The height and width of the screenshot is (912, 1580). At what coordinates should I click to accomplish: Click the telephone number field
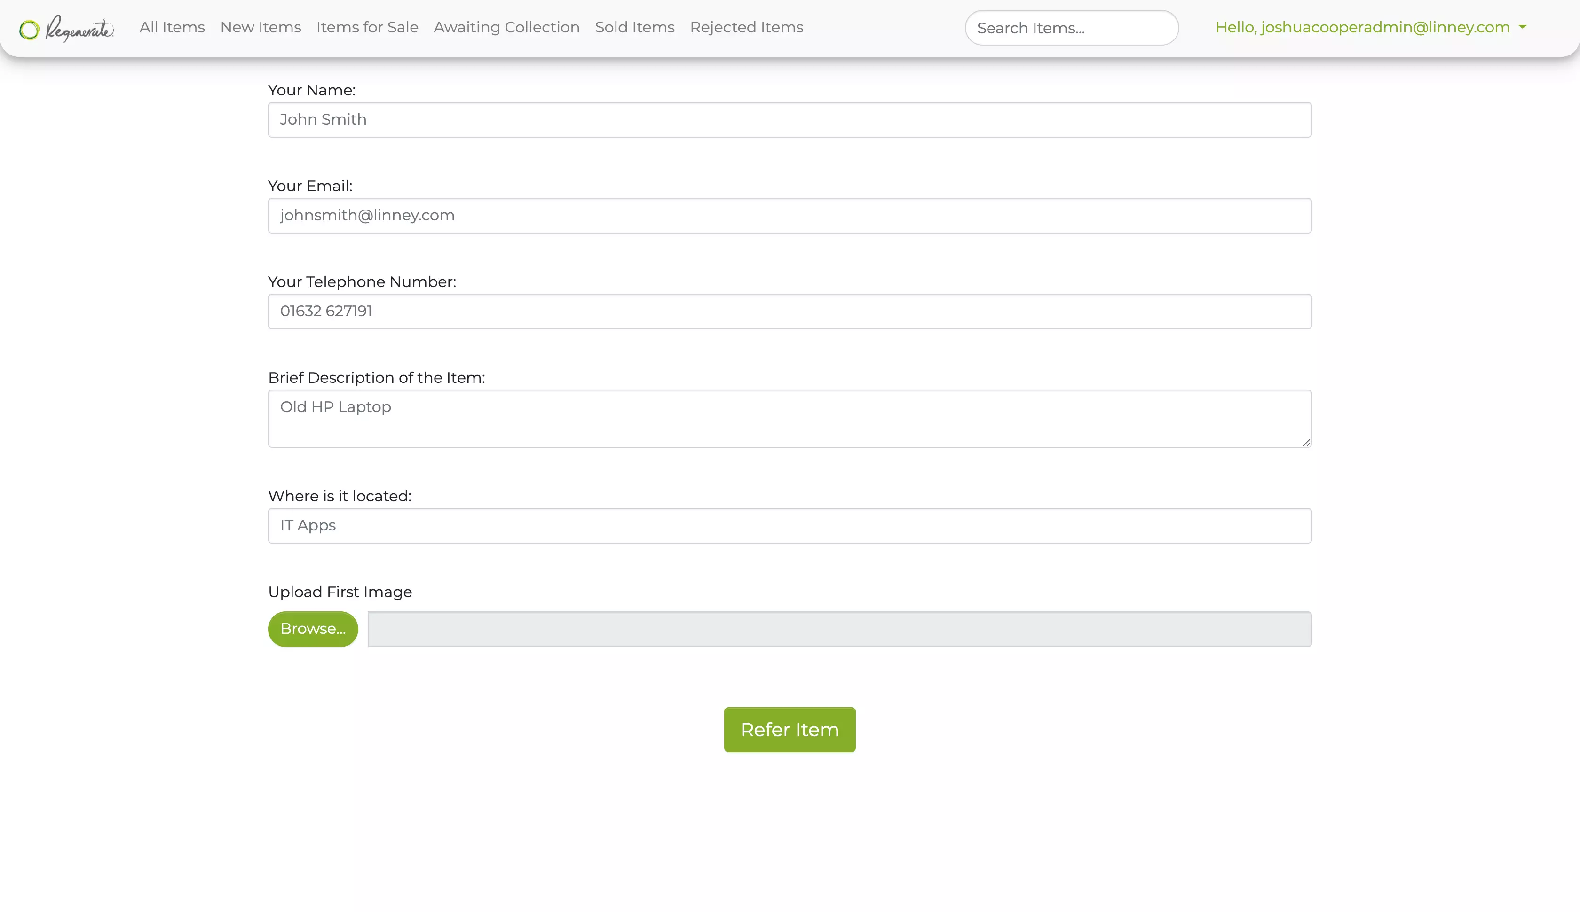pos(790,311)
